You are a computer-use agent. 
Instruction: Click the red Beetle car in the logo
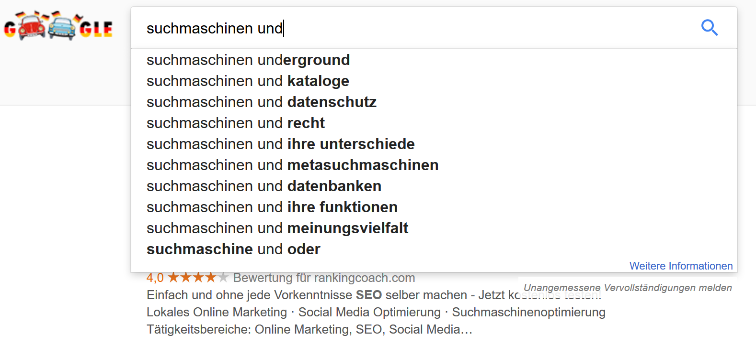pos(31,29)
